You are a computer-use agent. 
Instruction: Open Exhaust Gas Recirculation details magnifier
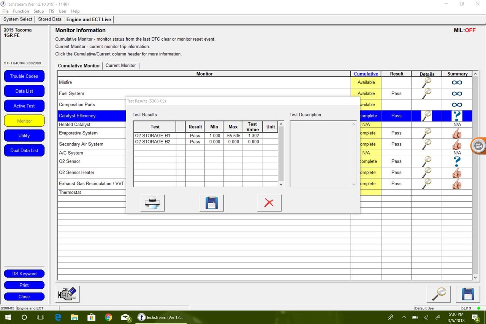click(x=427, y=183)
